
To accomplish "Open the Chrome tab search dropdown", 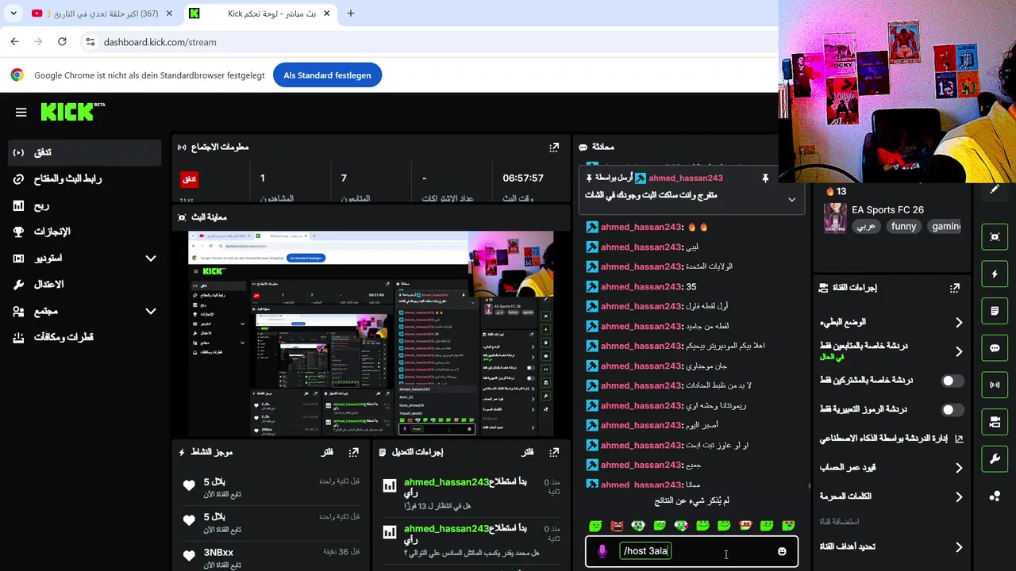I will 13,13.
